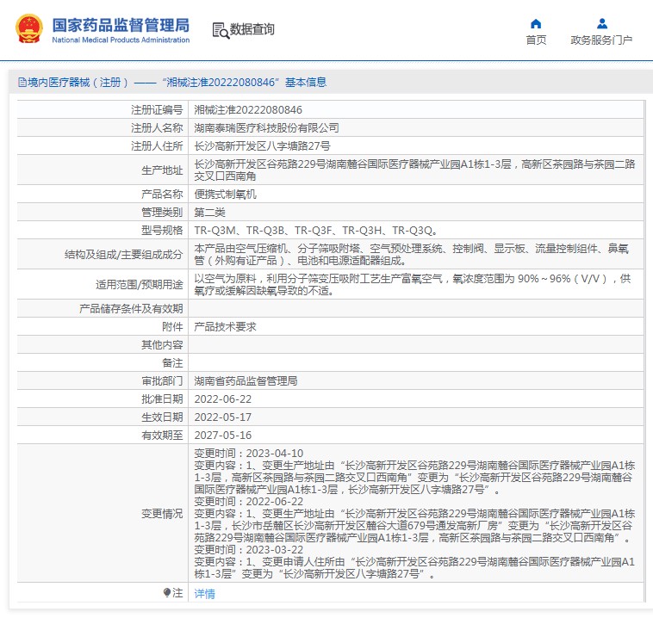The height and width of the screenshot is (618, 653).
Task: Select the model list TR-Q3M、TR-Q3B
Action: 315,231
